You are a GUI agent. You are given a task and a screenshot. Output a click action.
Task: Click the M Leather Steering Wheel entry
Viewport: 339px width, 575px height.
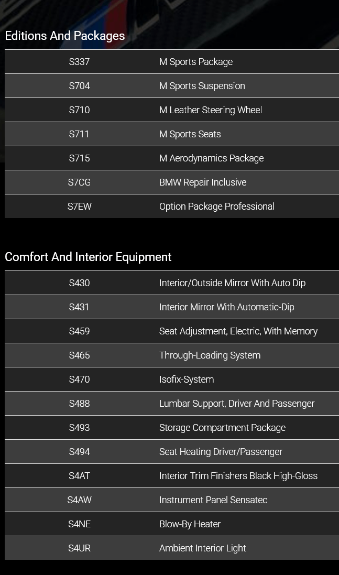coord(210,110)
